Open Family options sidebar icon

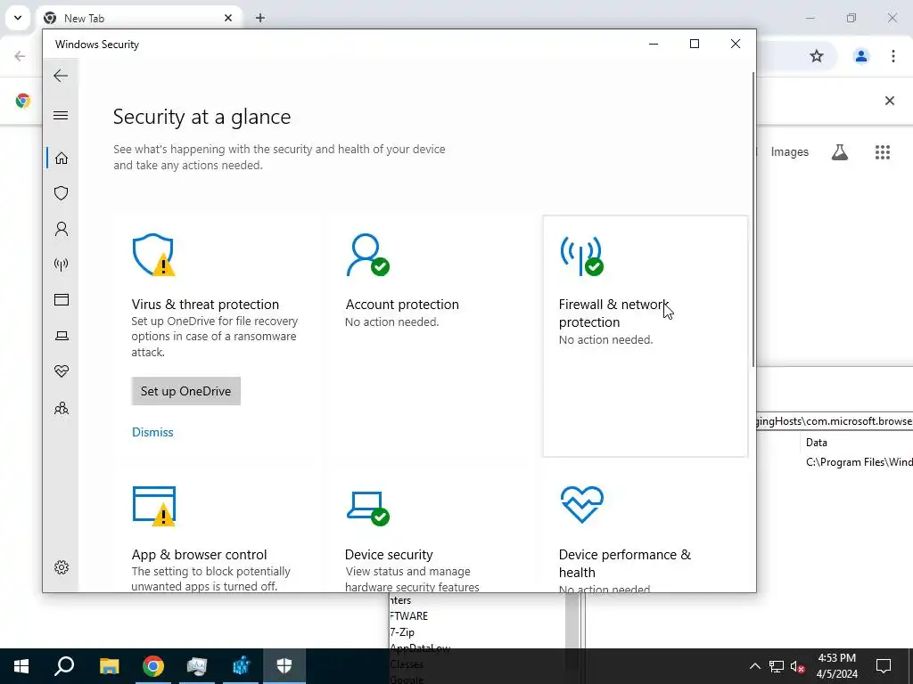(x=62, y=408)
